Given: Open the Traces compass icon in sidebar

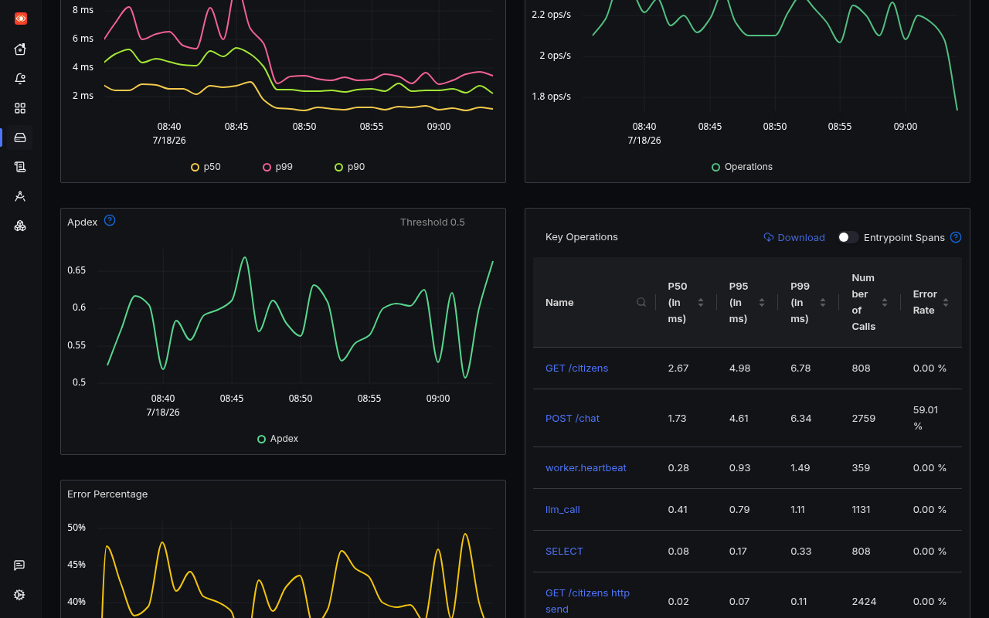Looking at the screenshot, I should coord(20,196).
